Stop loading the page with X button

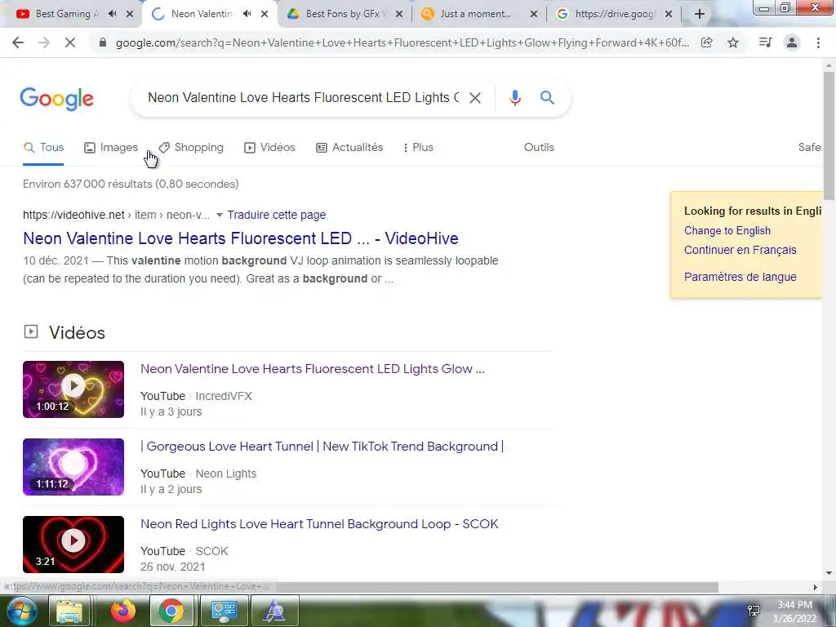pos(70,42)
